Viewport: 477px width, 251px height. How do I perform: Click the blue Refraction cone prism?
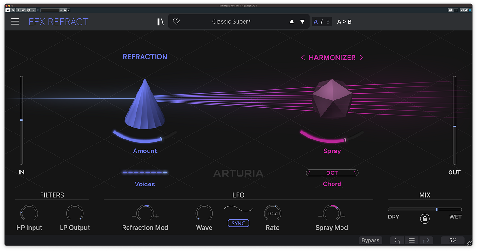point(145,104)
